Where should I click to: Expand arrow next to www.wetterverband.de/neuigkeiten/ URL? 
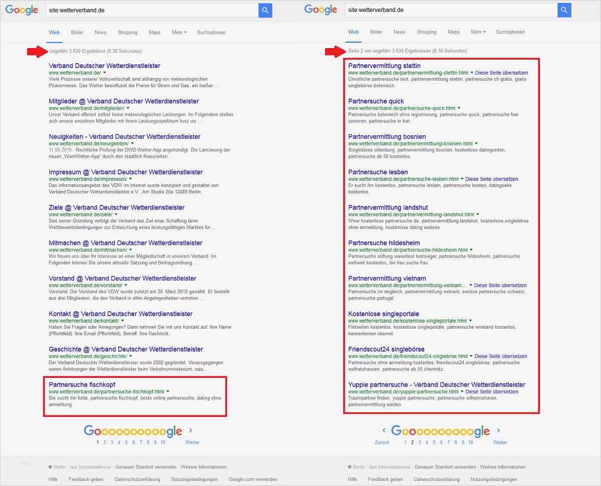point(133,144)
